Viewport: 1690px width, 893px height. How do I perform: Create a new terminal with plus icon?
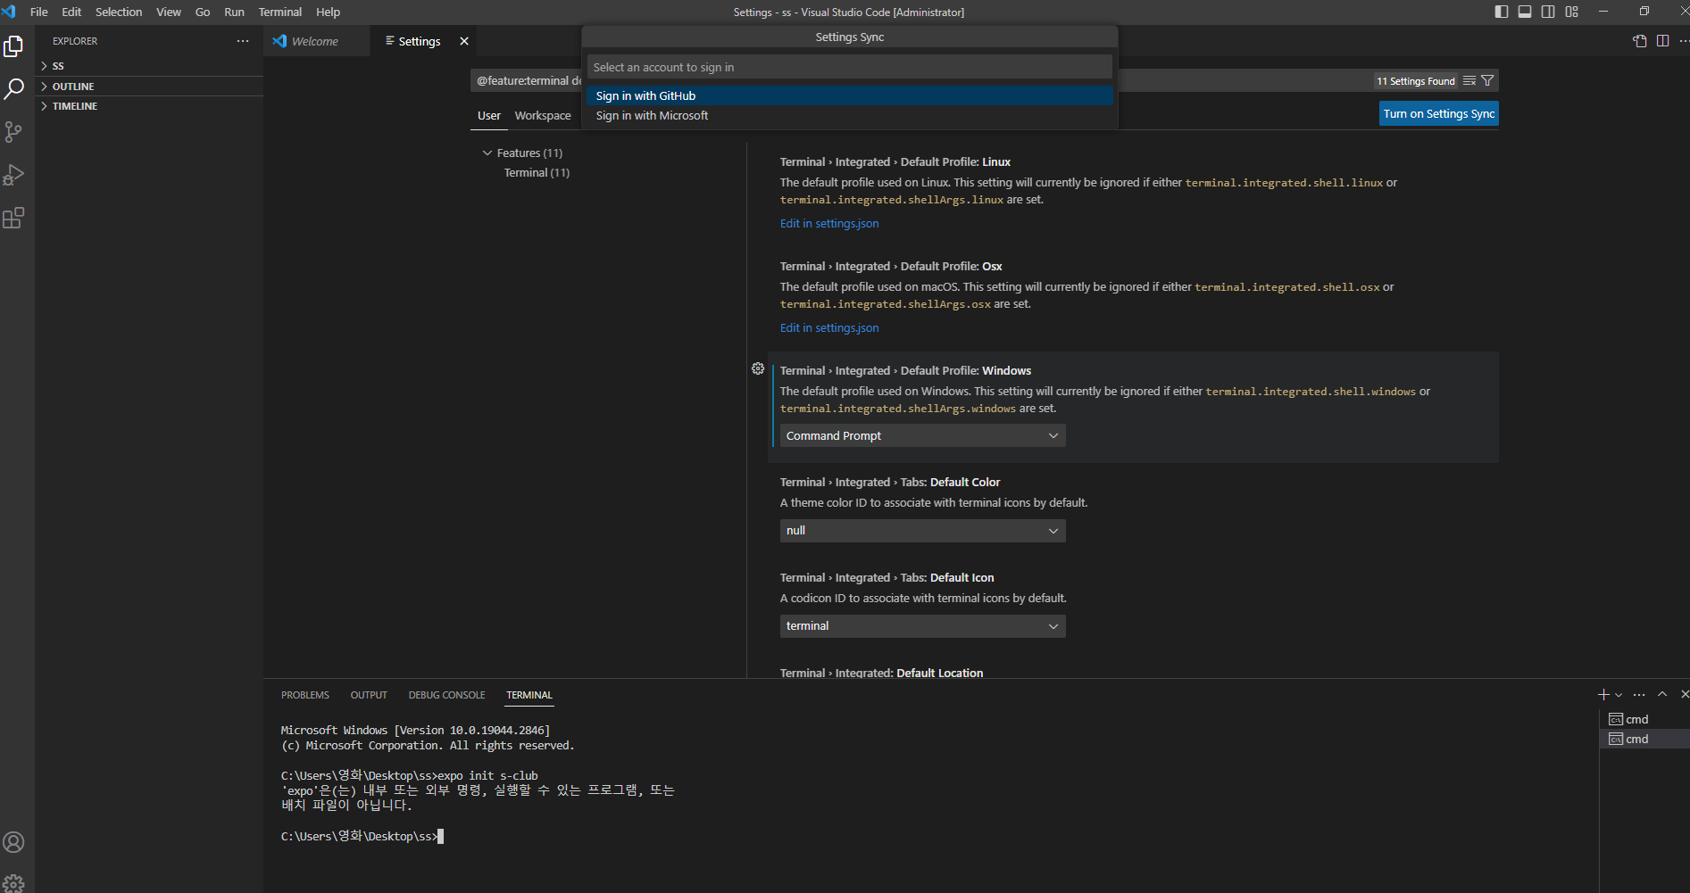[1603, 695]
